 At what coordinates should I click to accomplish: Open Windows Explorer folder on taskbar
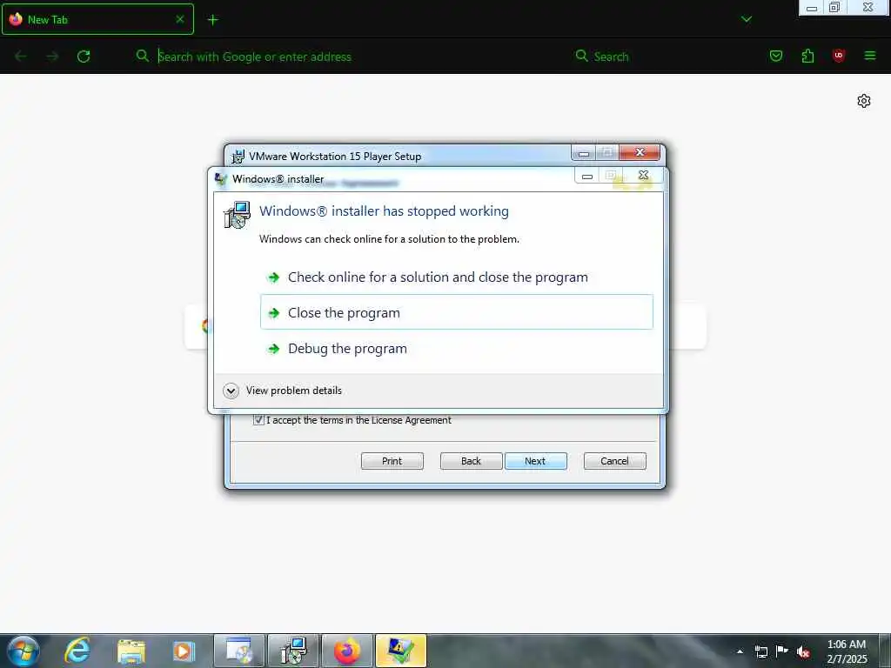click(131, 651)
